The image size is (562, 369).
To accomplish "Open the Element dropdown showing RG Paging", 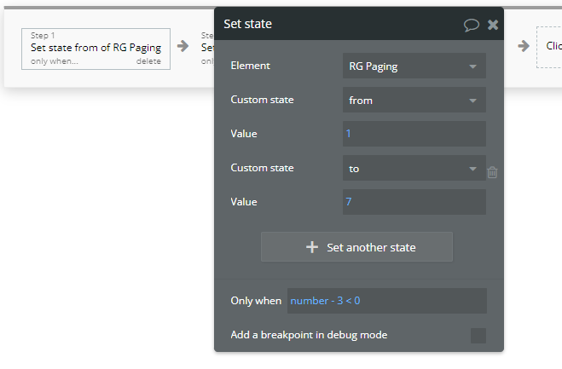I will 414,66.
